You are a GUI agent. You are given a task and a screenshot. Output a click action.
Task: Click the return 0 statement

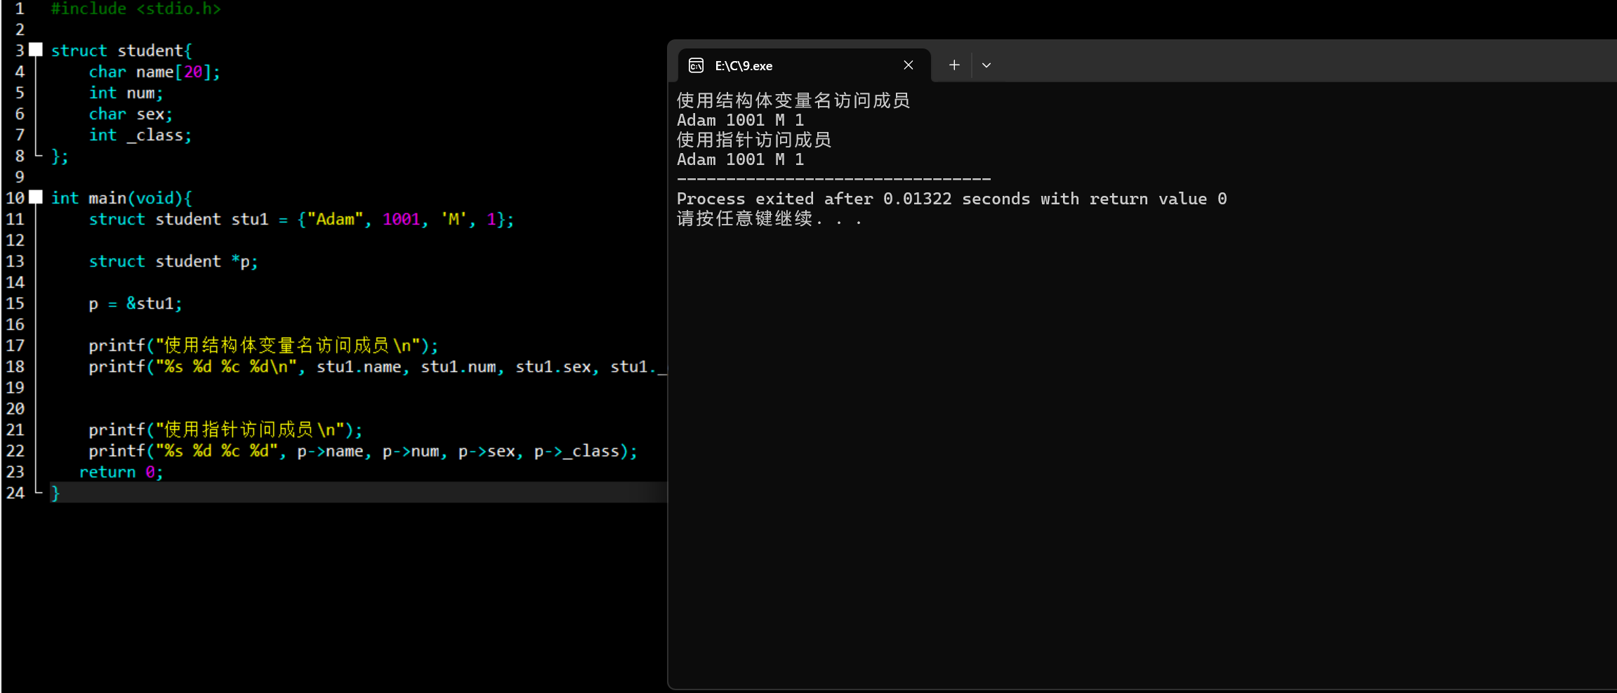121,471
